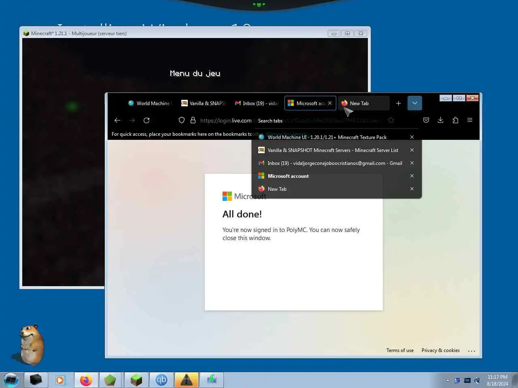Screen dimensions: 518x388
Task: Bookmark this page with the star
Action: click(x=391, y=120)
